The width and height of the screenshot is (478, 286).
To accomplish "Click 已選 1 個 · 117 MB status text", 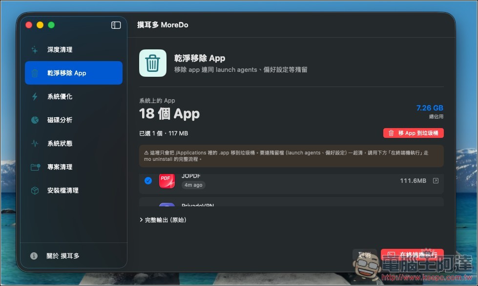I will pyautogui.click(x=164, y=133).
